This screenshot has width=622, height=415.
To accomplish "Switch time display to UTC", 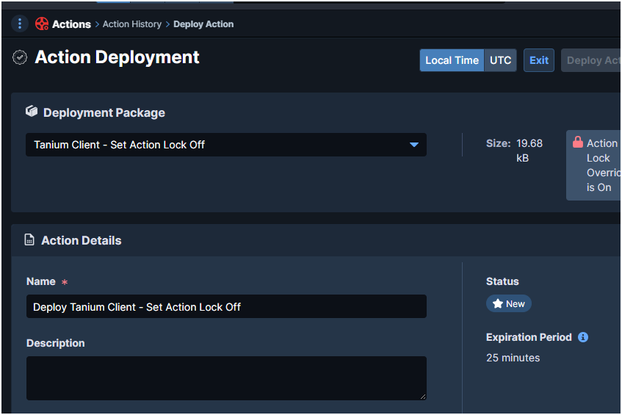I will (x=500, y=60).
